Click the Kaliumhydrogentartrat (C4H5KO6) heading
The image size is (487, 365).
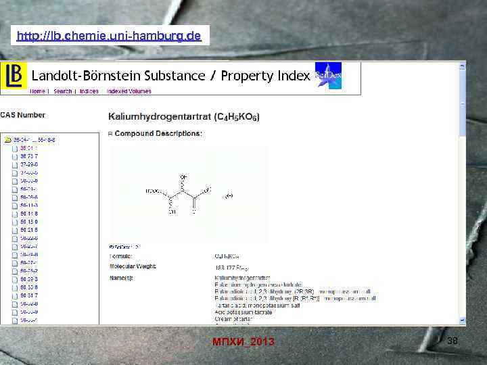(x=184, y=117)
